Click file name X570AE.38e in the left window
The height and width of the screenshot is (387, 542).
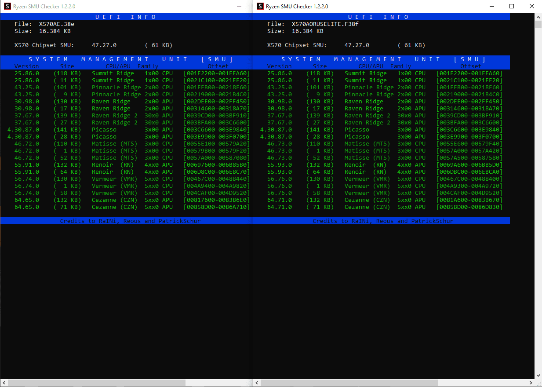(x=57, y=24)
